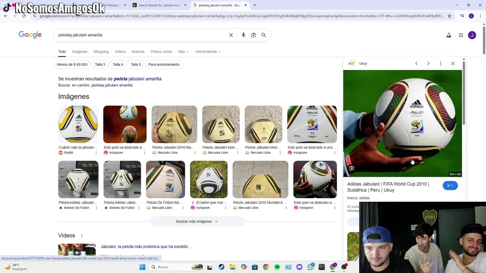
Task: Open the weather widget 28°C Despejado
Action: coord(15,267)
